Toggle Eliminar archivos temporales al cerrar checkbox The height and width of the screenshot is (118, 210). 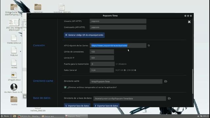(65, 88)
